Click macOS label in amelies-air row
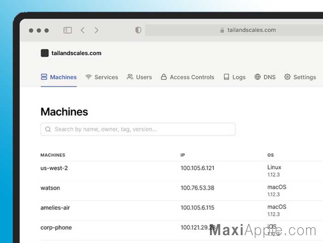Screen dimensions: 323x243 (277, 207)
